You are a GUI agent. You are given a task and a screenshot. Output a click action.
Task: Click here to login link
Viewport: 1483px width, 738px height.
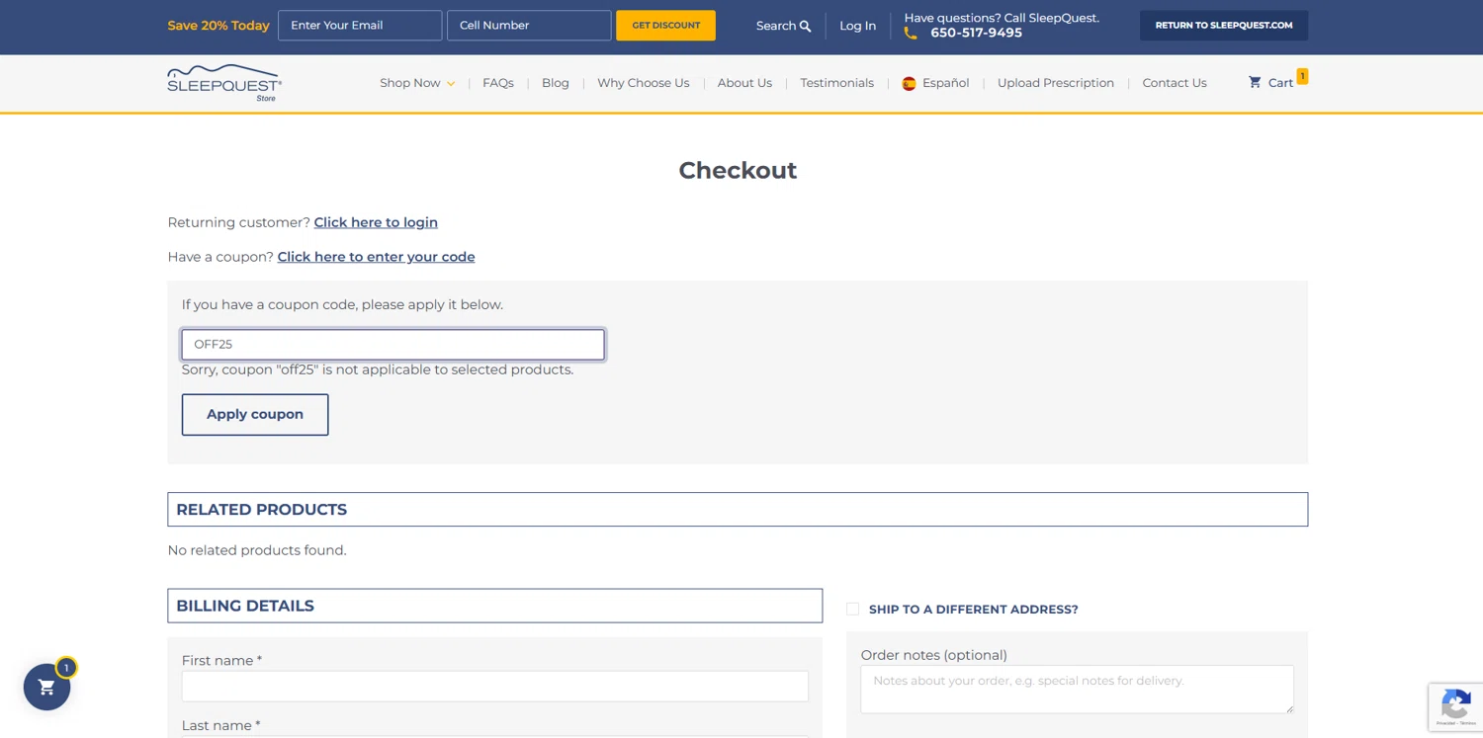click(376, 222)
